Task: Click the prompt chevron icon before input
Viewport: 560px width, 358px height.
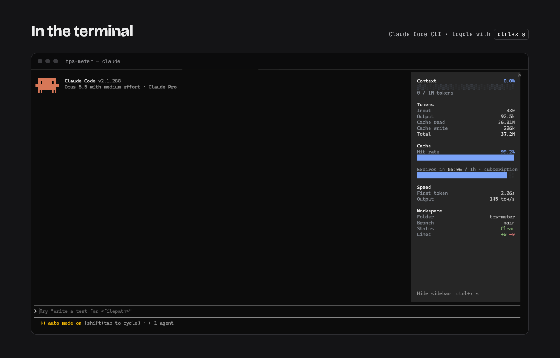Action: click(35, 311)
